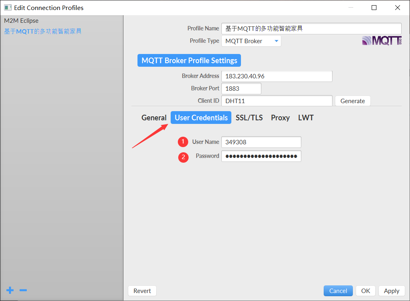Click the Generate client ID button
This screenshot has height=301, width=410.
coord(352,101)
